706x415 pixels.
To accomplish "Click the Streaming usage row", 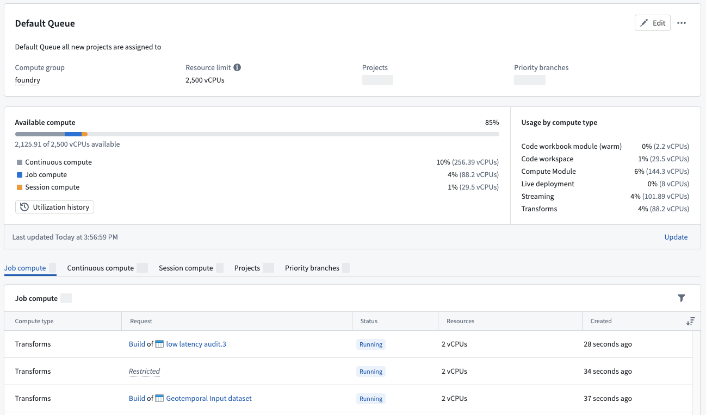I will pos(605,196).
